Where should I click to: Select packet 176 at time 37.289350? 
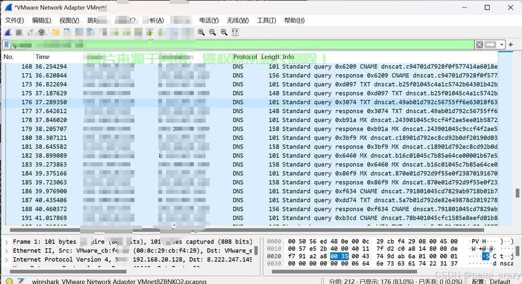tap(250, 102)
